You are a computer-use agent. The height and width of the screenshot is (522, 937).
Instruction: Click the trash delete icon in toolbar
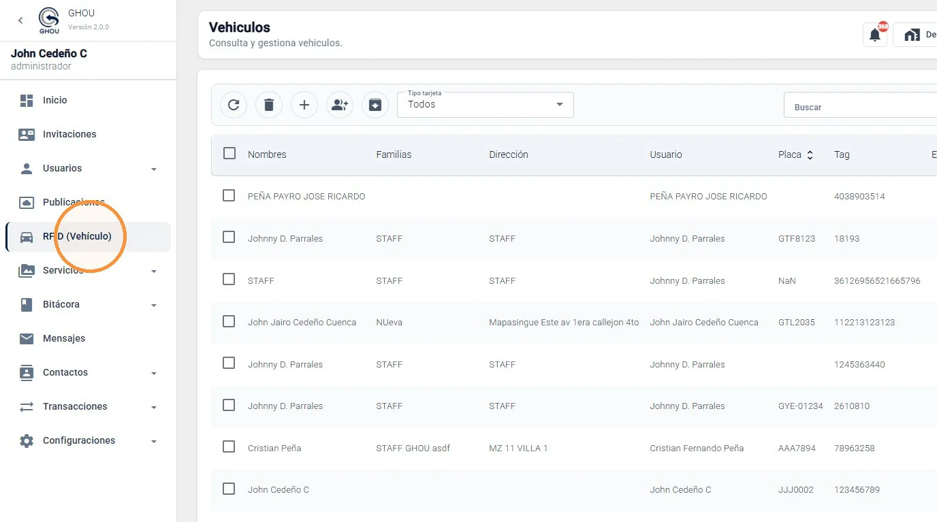pos(269,105)
